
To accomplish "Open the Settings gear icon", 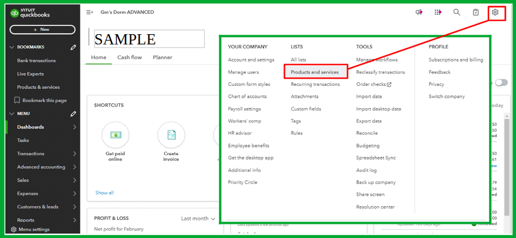I will pyautogui.click(x=495, y=12).
